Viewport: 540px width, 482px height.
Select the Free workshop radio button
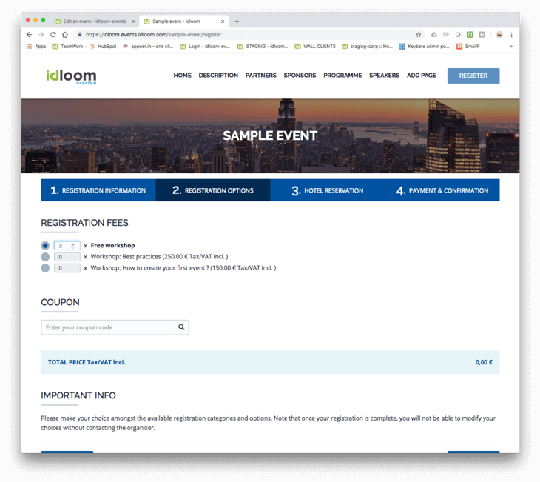pyautogui.click(x=45, y=245)
